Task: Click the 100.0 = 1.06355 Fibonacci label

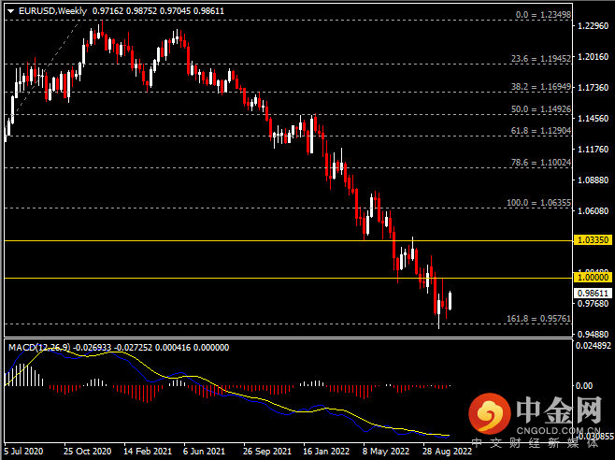Action: pyautogui.click(x=538, y=203)
